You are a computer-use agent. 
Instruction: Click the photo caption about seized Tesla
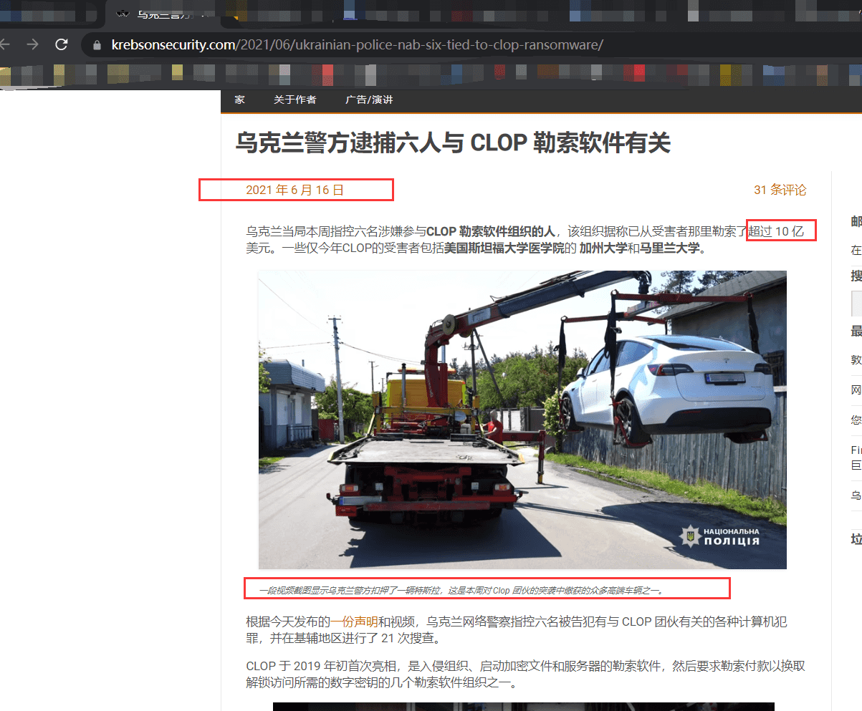(461, 591)
